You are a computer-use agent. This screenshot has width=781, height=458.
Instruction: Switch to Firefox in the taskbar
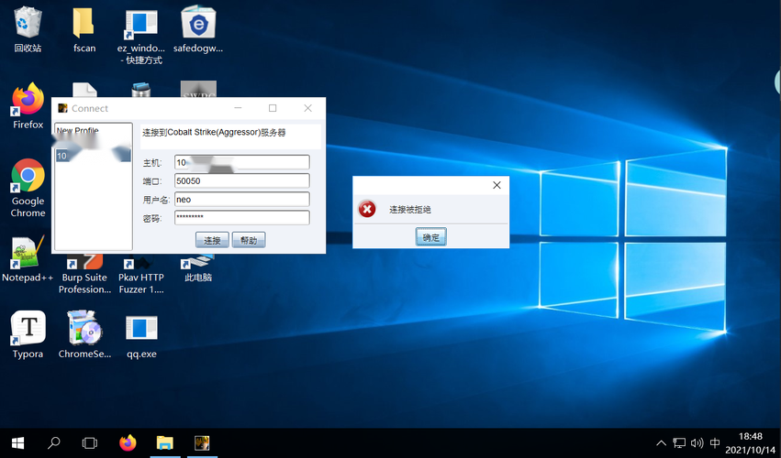click(x=128, y=442)
